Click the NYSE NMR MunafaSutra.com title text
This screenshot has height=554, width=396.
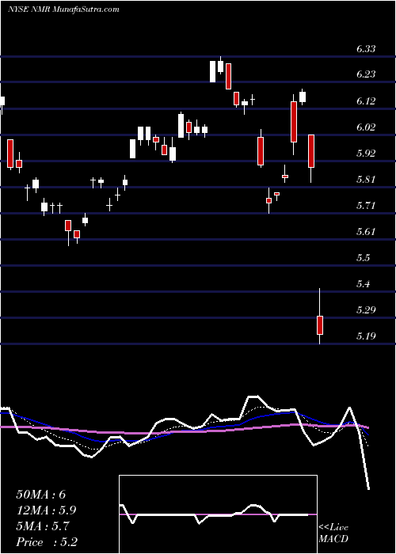[x=63, y=9]
